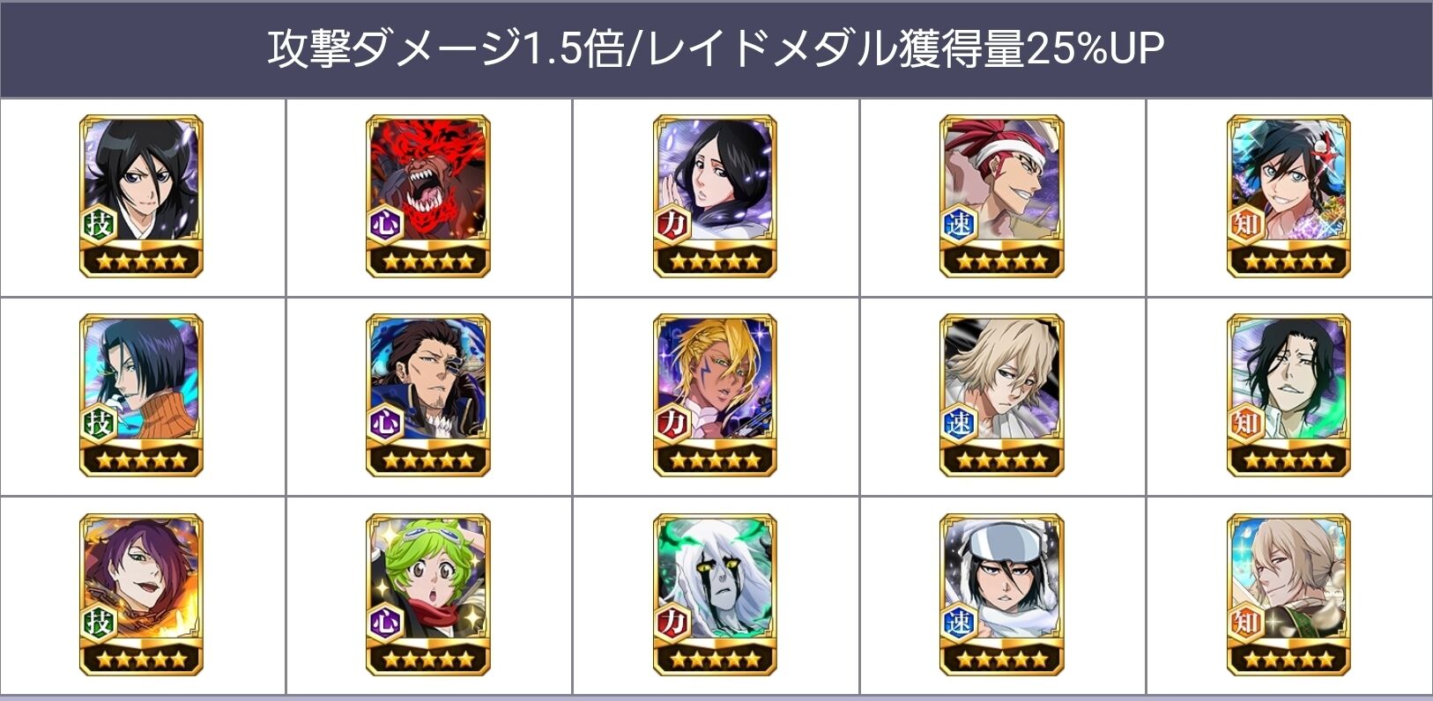Image resolution: width=1433 pixels, height=701 pixels.
Task: Click the attack damage 1.5x bonus header
Action: pos(716,48)
